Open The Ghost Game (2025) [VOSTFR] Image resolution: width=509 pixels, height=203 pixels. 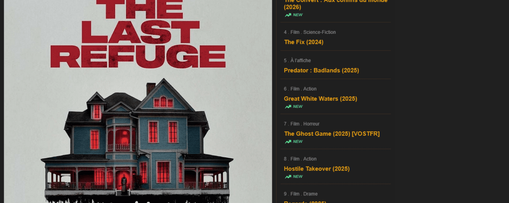pos(332,134)
